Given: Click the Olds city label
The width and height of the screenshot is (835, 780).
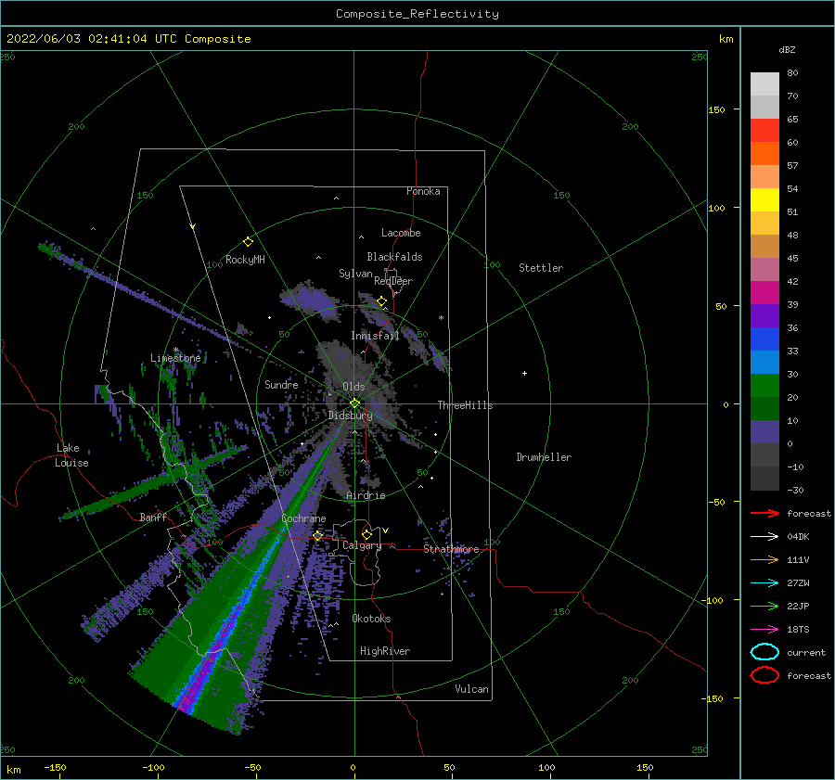Looking at the screenshot, I should click(353, 387).
